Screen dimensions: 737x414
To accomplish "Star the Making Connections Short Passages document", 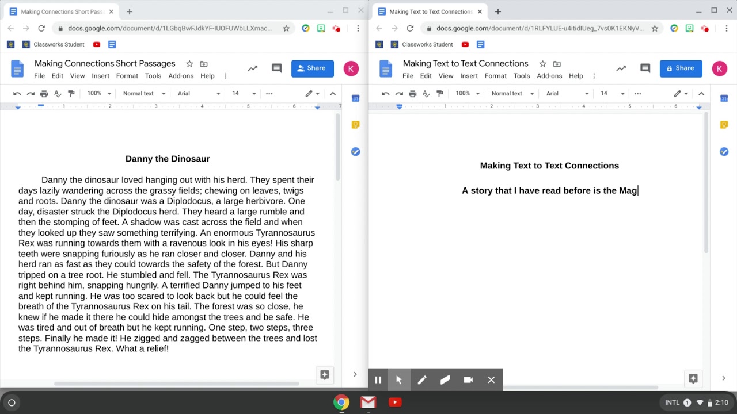I will click(x=189, y=64).
